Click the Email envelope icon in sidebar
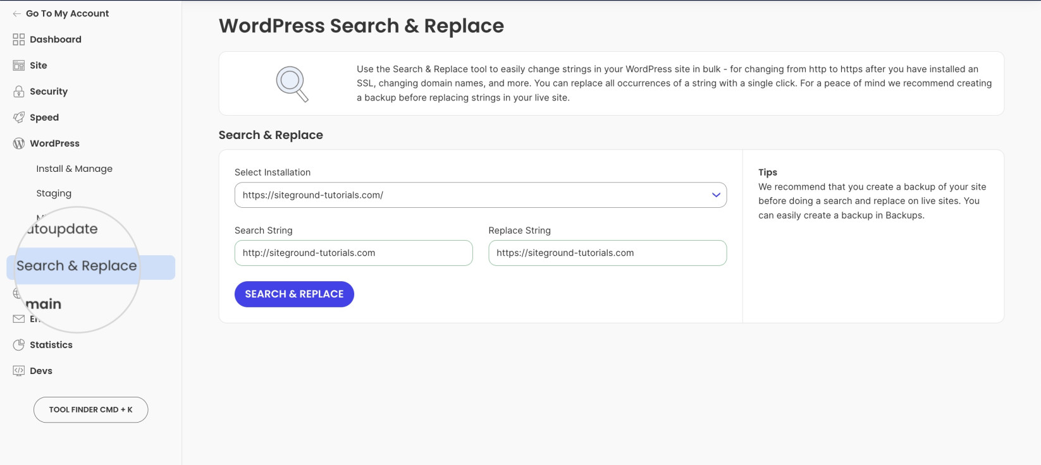The height and width of the screenshot is (465, 1041). tap(18, 318)
